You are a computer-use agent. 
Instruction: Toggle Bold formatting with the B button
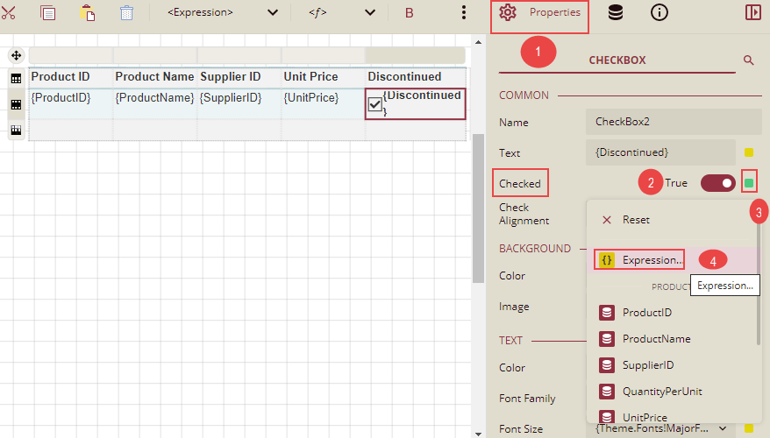(409, 13)
